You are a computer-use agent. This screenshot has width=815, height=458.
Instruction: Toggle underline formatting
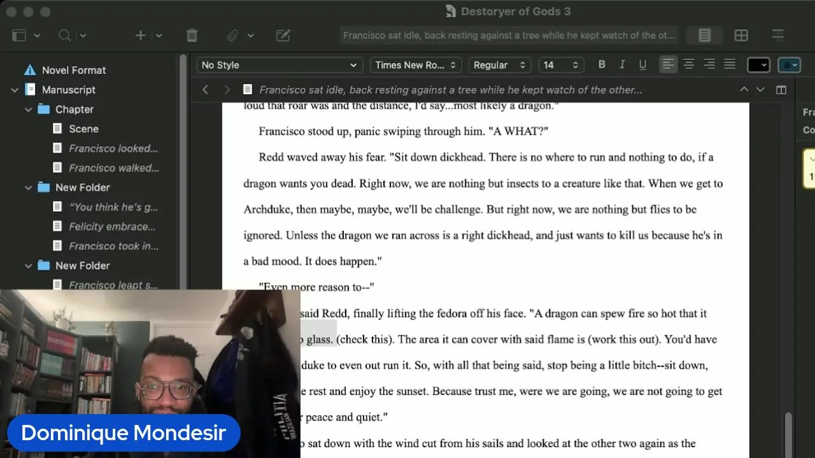tap(642, 64)
